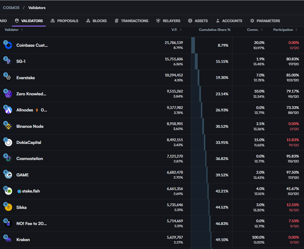Screen dimensions: 304x249
Task: Click the Sikka validator logo
Action: (8, 207)
